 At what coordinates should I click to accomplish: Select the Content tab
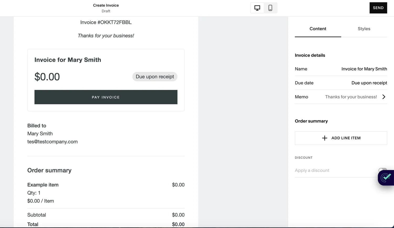coord(318,29)
